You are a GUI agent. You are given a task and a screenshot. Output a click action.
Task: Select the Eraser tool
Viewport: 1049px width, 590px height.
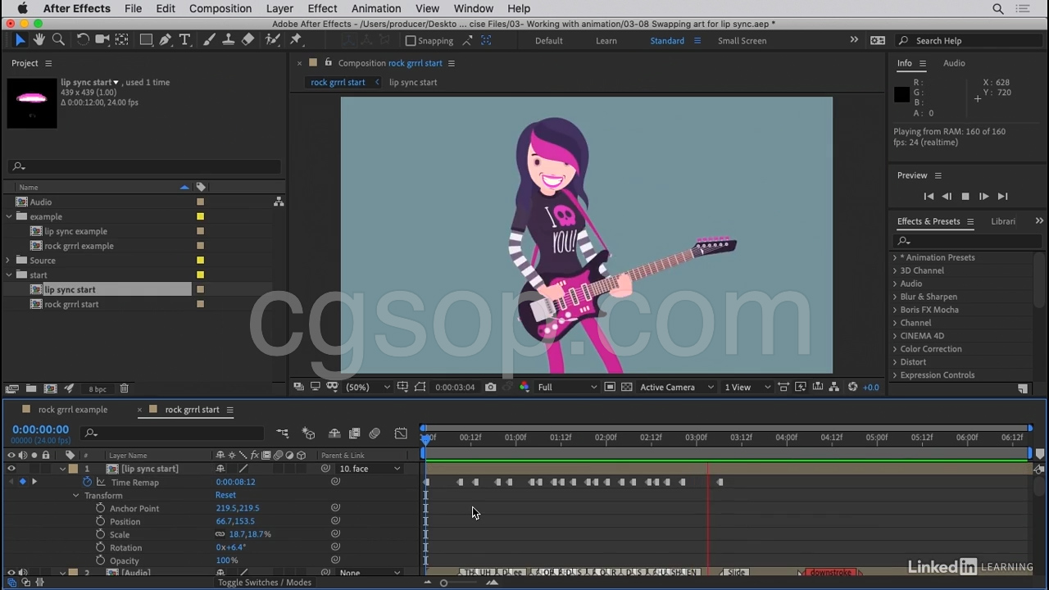coord(247,40)
